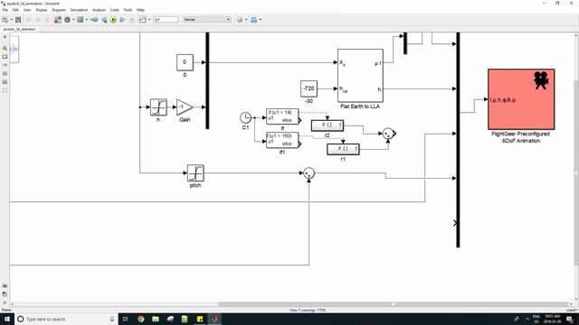This screenshot has height=325, width=579.
Task: Open Model Configuration Parameters gear icon
Action: 67,20
